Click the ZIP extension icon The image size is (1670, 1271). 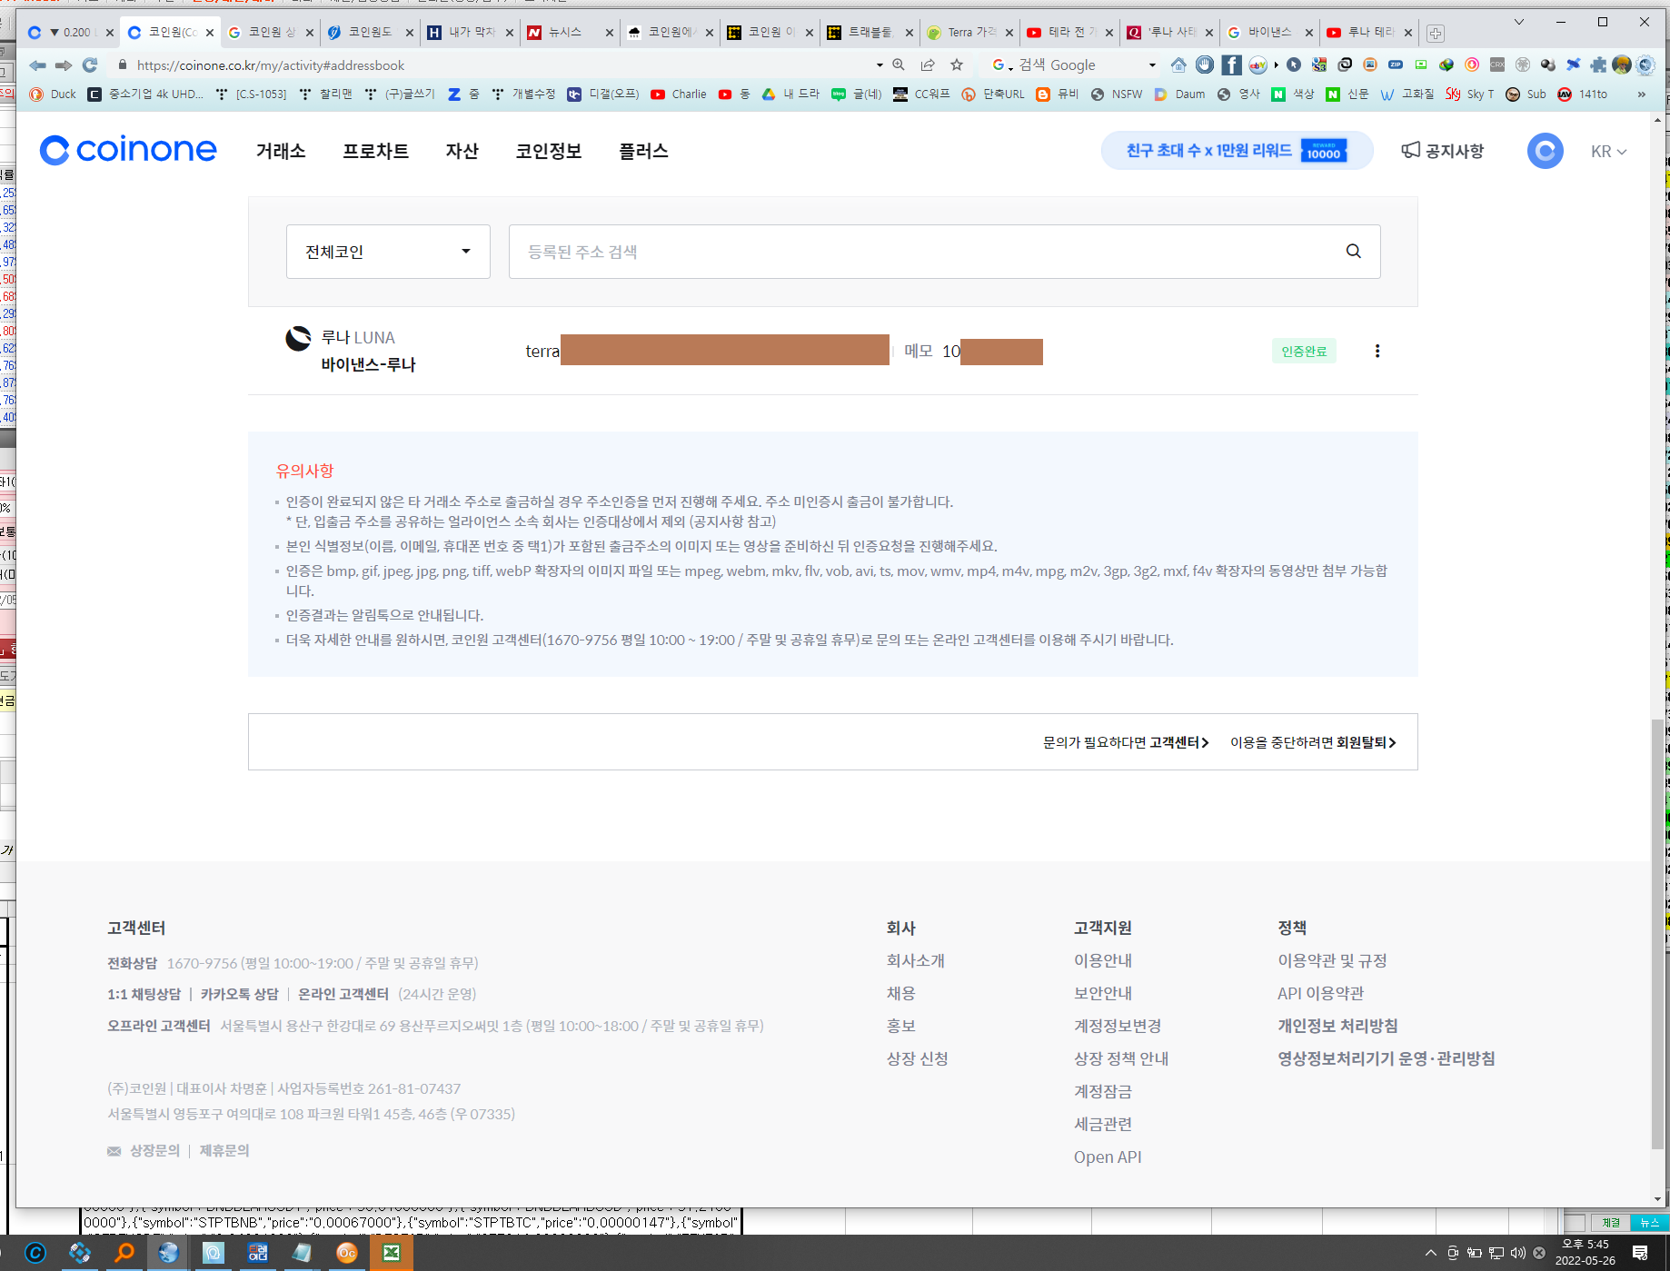1396,65
